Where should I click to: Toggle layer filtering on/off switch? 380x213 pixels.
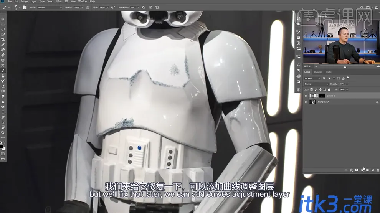[348, 78]
